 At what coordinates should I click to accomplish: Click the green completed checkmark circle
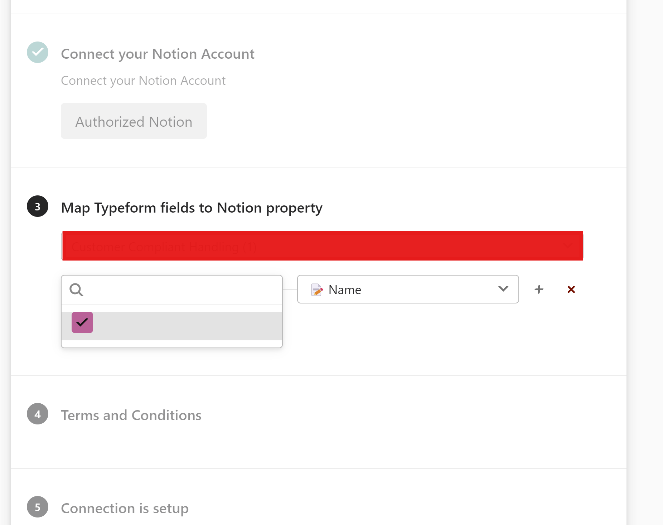(x=38, y=52)
